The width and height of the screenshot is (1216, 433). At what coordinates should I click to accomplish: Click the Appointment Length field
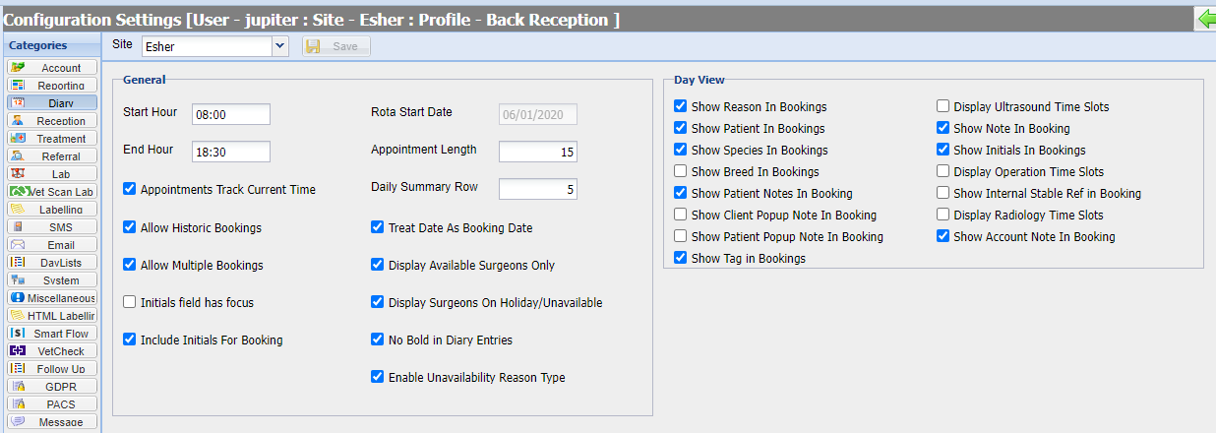537,152
